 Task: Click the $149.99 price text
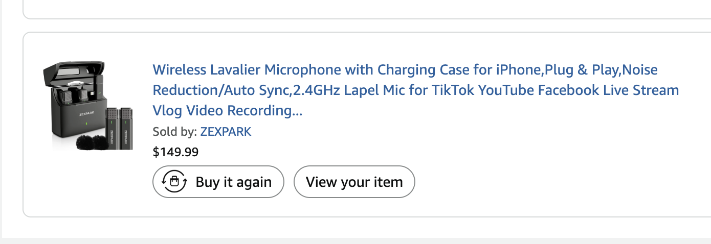pos(175,152)
